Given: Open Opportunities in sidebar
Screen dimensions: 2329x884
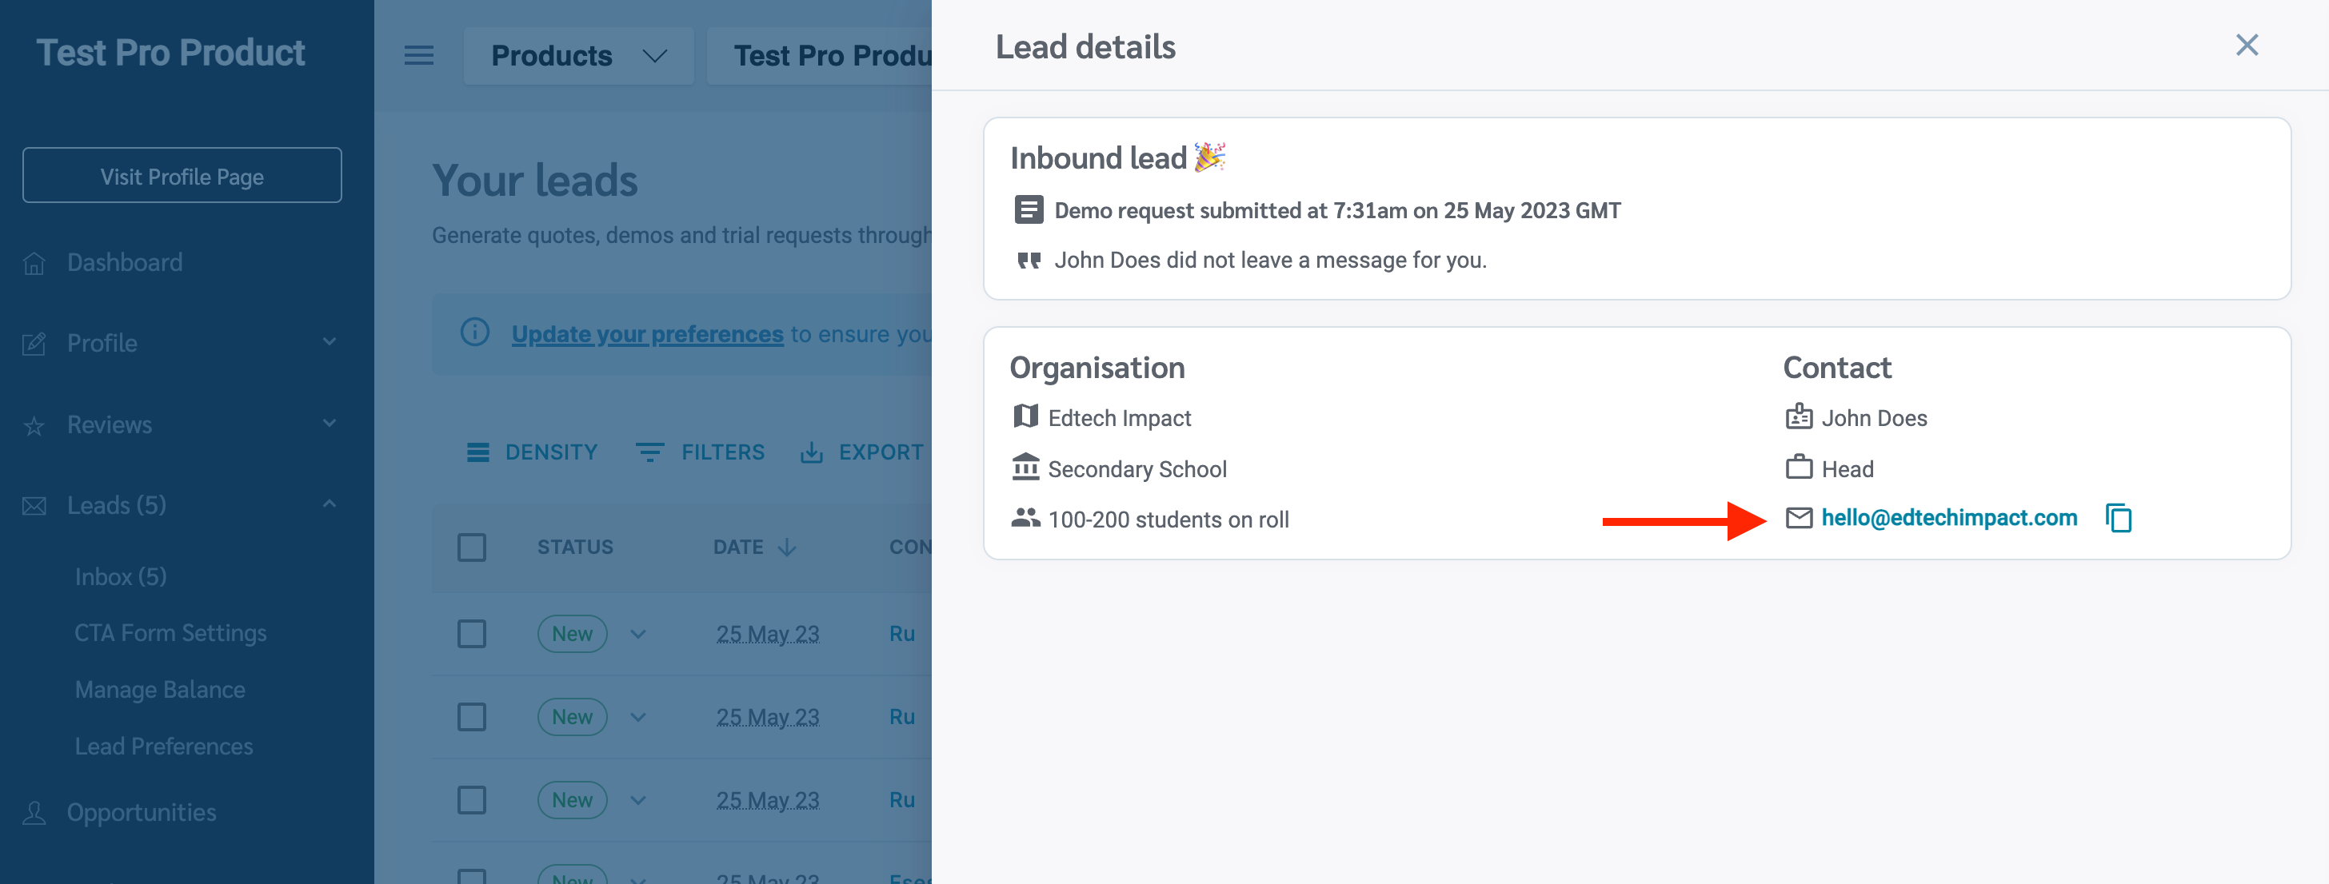Looking at the screenshot, I should click(142, 813).
